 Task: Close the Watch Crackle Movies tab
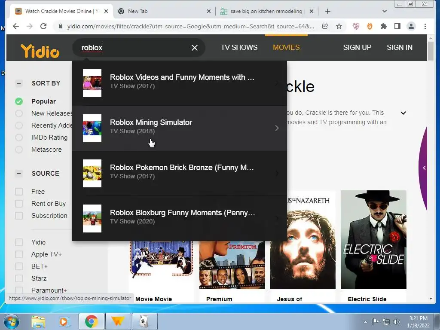[x=106, y=11]
